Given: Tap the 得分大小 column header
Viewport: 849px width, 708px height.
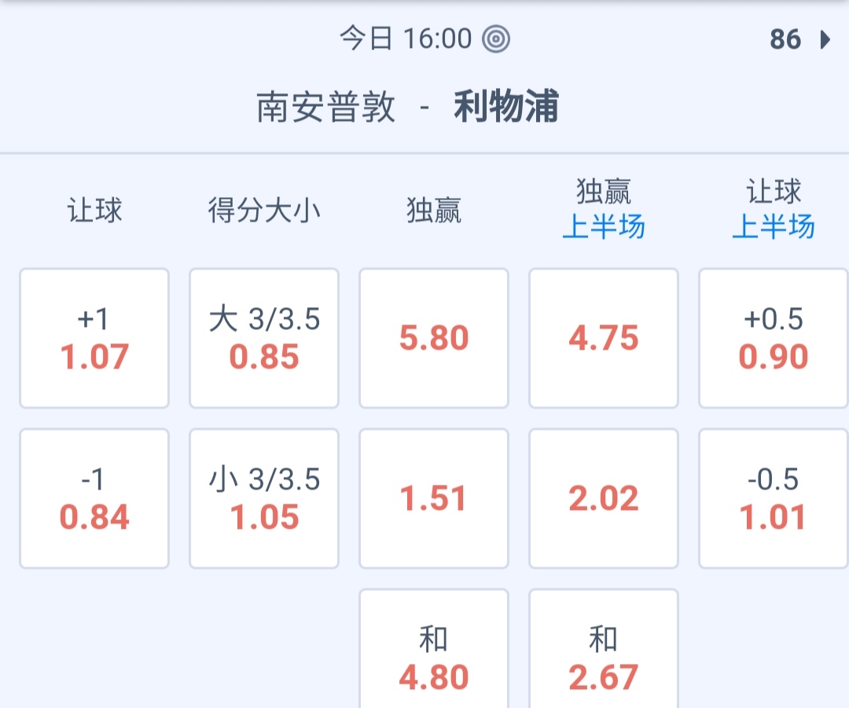Looking at the screenshot, I should (x=264, y=211).
